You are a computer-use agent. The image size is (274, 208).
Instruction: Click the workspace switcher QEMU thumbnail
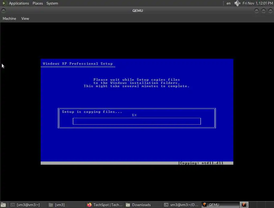point(244,205)
